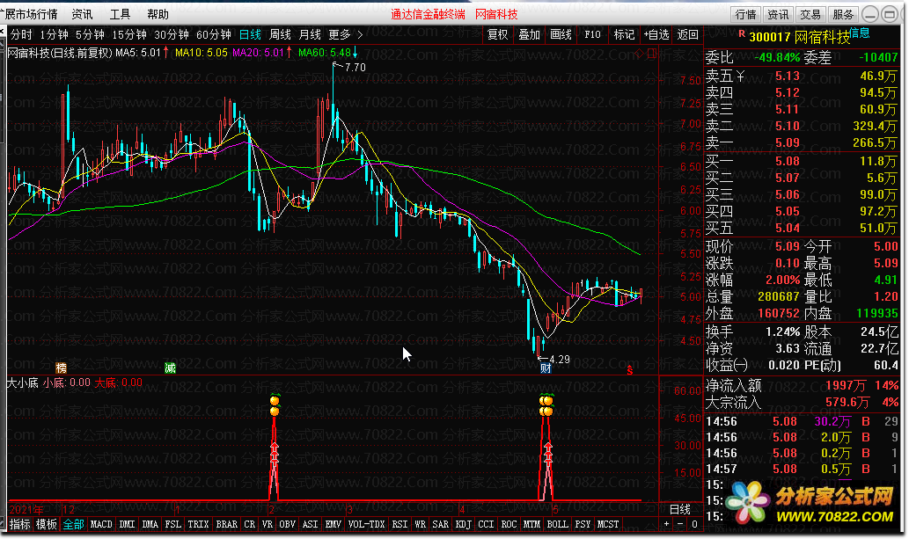Choose the SAR indicator
Screen dimensions: 909x539
click(x=441, y=525)
